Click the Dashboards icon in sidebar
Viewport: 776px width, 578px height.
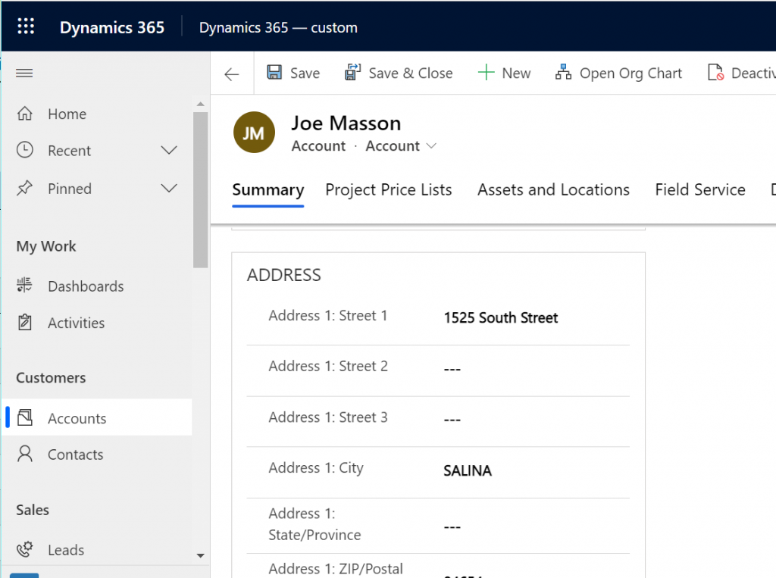coord(24,285)
